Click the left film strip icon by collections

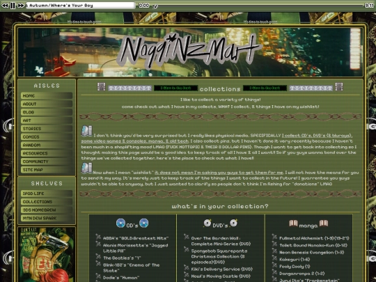(101, 87)
